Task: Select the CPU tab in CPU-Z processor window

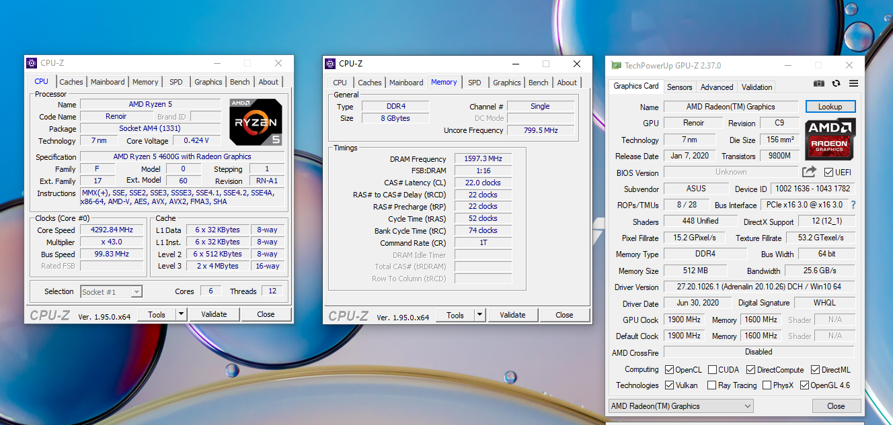Action: [x=41, y=81]
